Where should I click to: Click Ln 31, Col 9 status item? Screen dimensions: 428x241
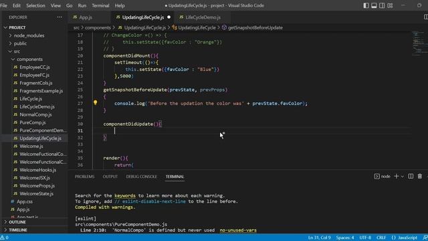pos(320,238)
